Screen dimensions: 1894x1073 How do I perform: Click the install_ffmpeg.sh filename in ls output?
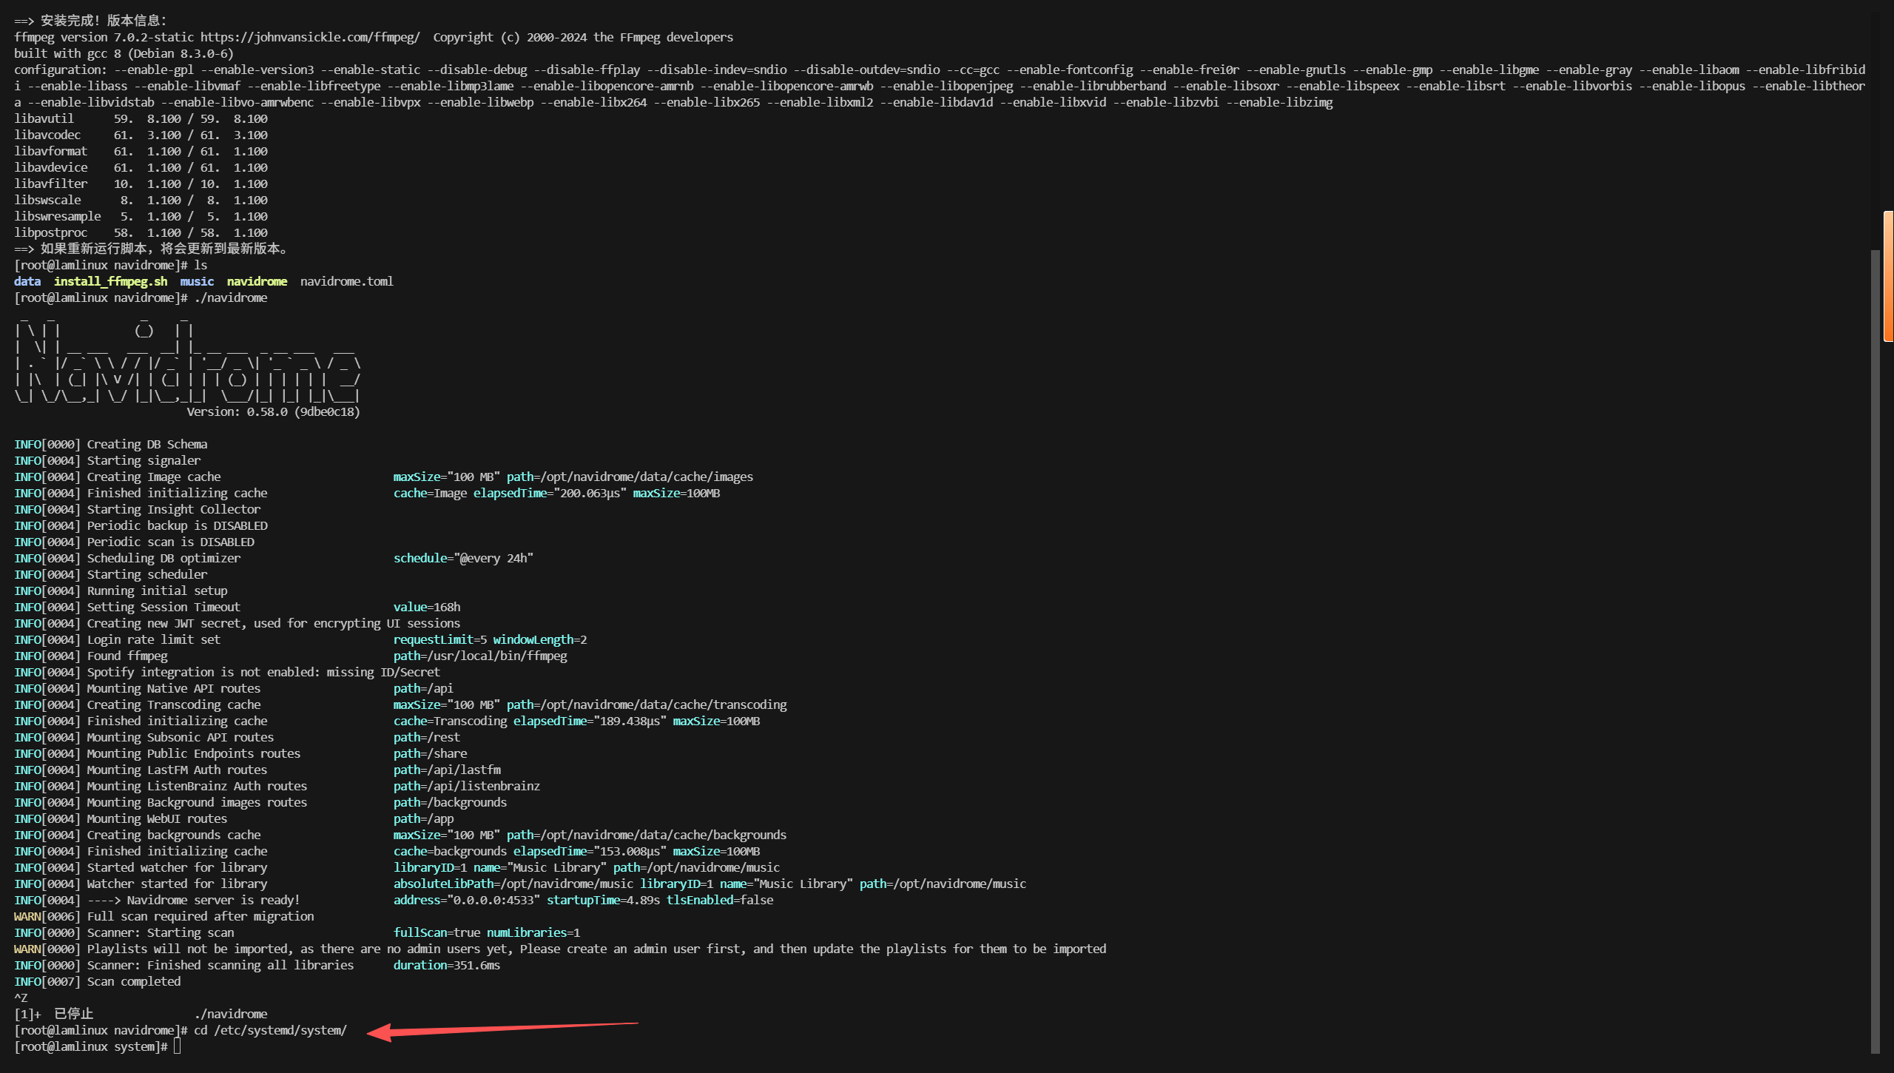click(x=110, y=281)
